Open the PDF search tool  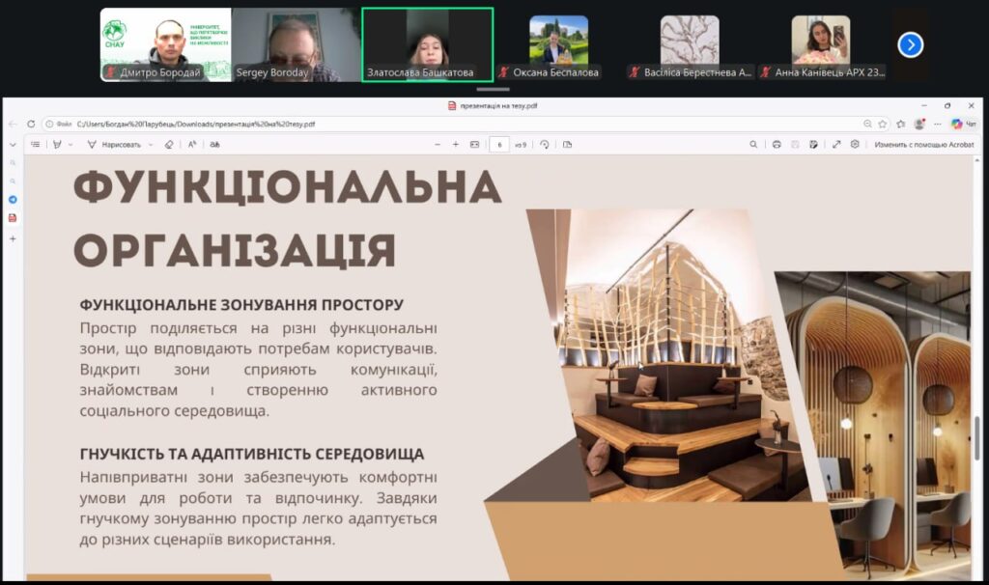[753, 145]
